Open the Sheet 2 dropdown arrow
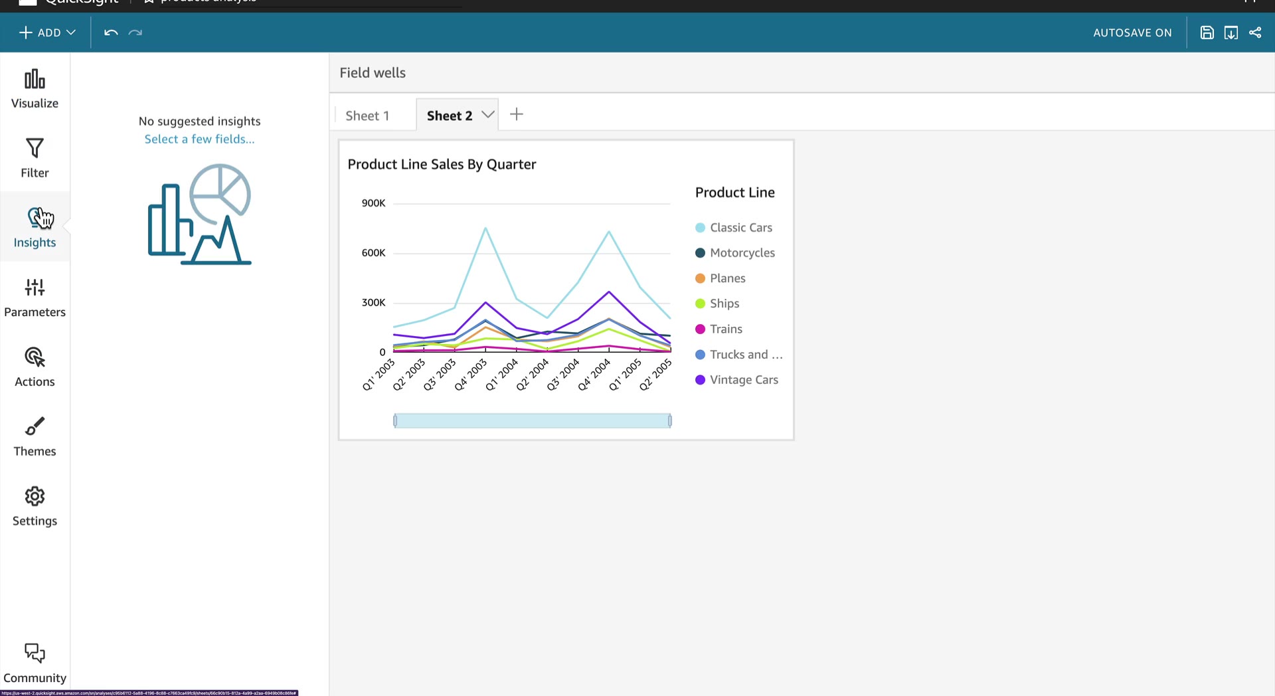The image size is (1275, 696). tap(488, 114)
